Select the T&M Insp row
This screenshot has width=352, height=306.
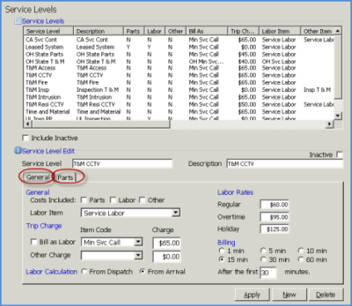coord(179,90)
